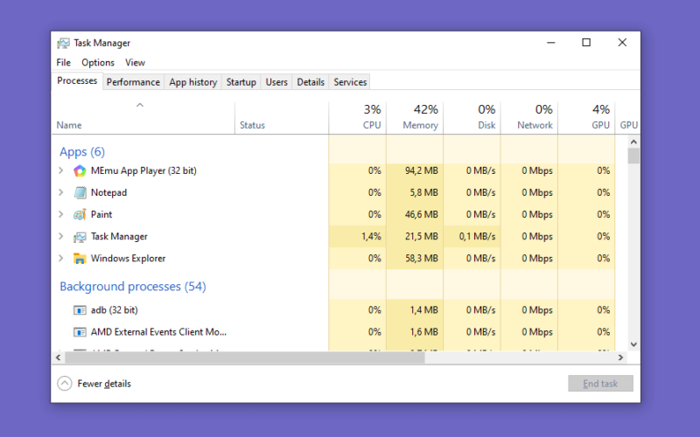Image resolution: width=700 pixels, height=437 pixels.
Task: Click the Task Manager title bar icon
Action: pyautogui.click(x=63, y=43)
